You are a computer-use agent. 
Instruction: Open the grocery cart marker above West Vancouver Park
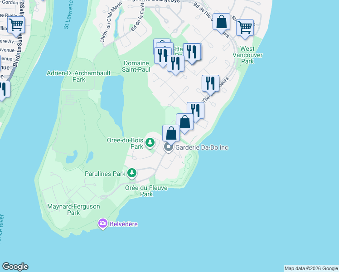point(245,28)
